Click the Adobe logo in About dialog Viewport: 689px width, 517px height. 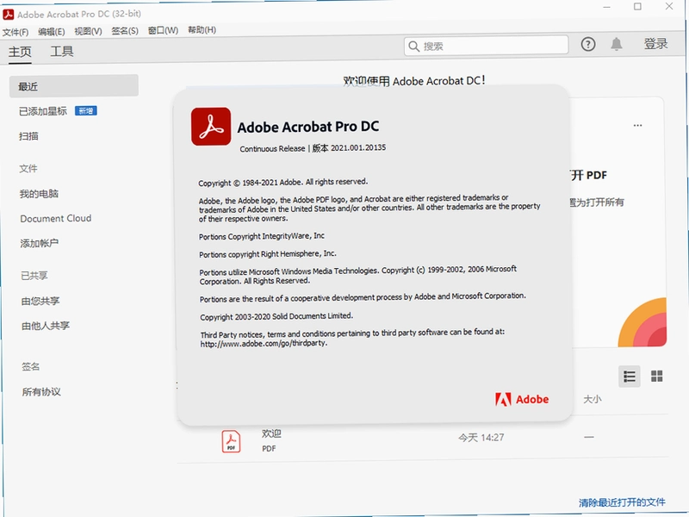pos(522,399)
